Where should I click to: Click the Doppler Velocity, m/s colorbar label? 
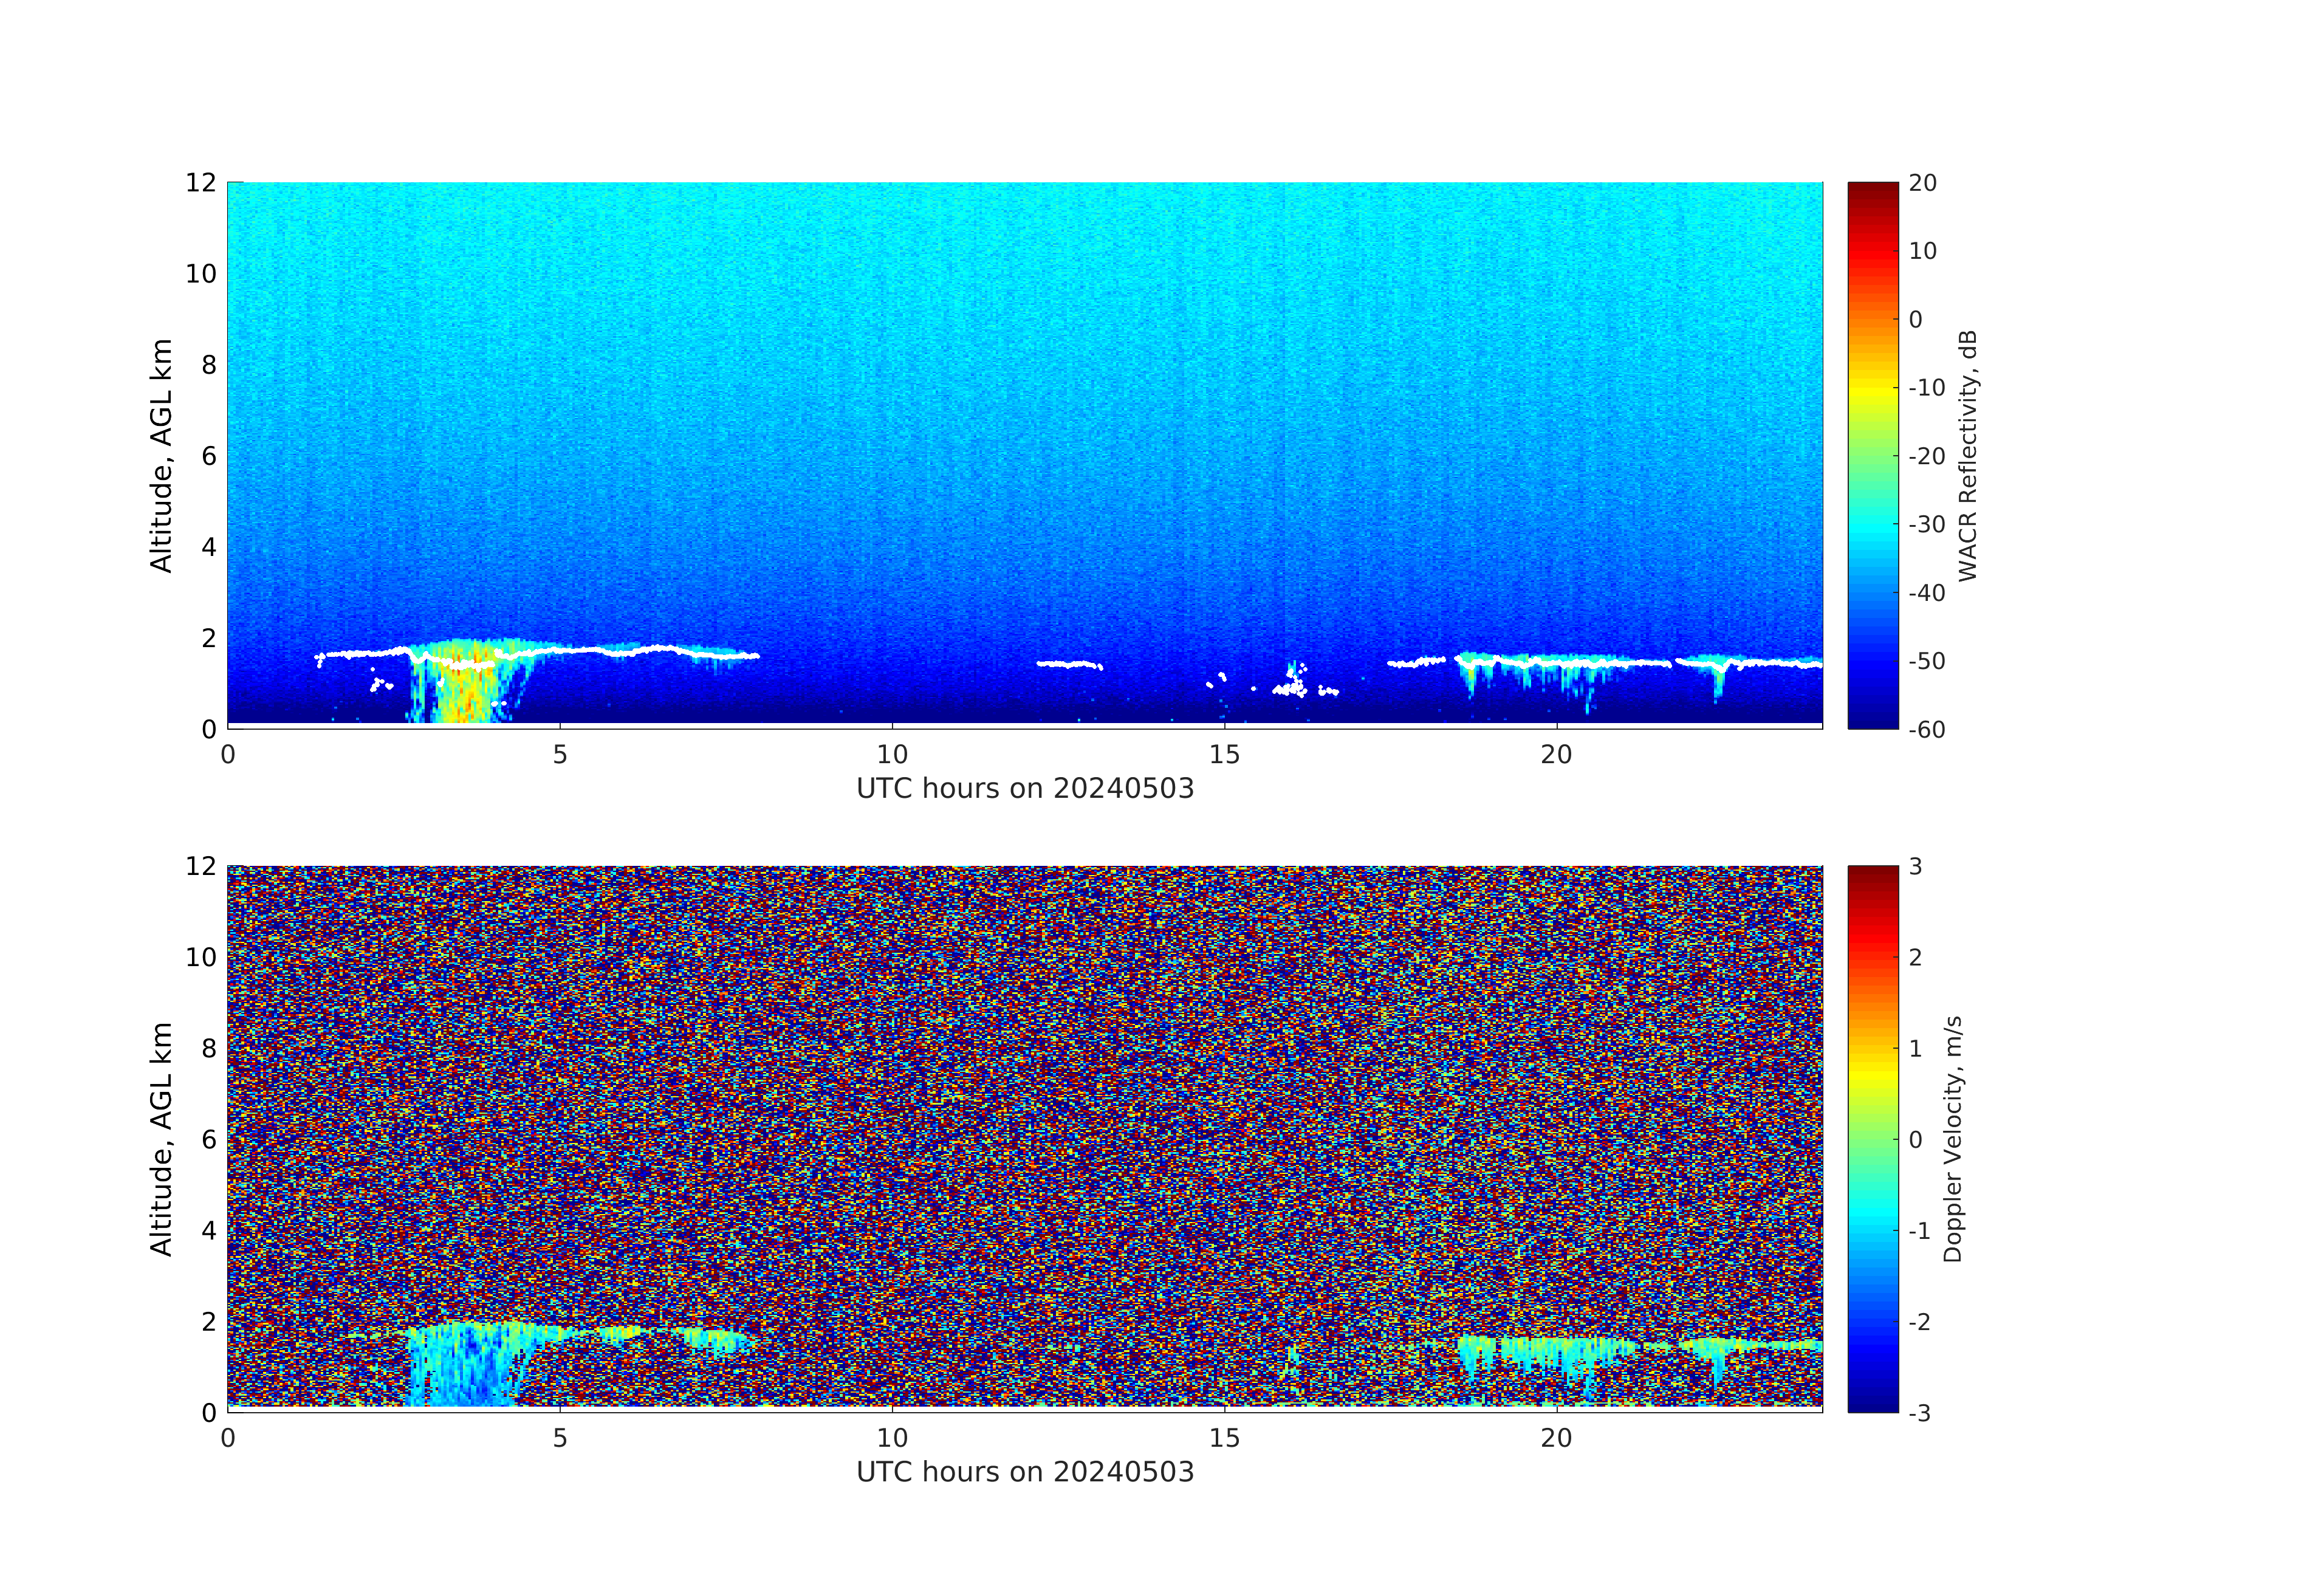1953,1138
